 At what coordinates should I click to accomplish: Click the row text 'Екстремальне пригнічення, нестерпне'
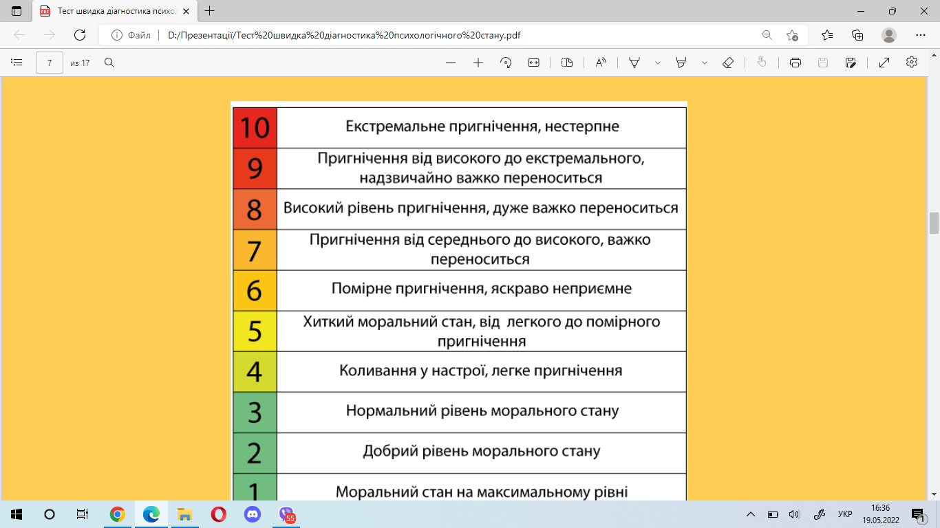click(x=482, y=126)
